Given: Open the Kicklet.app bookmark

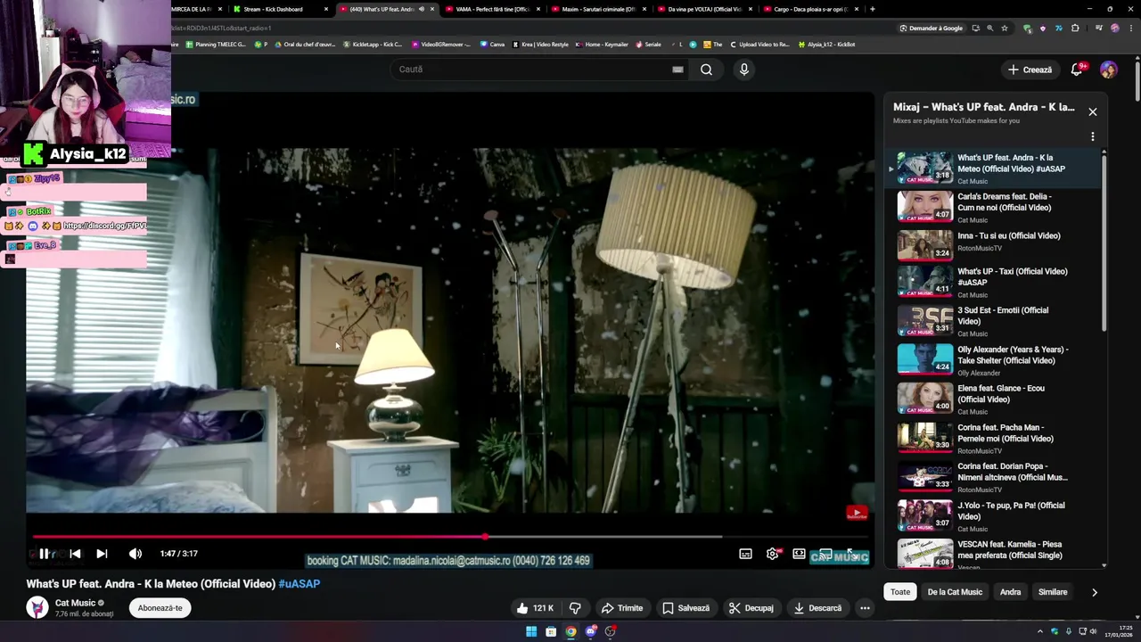Looking at the screenshot, I should pos(373,45).
